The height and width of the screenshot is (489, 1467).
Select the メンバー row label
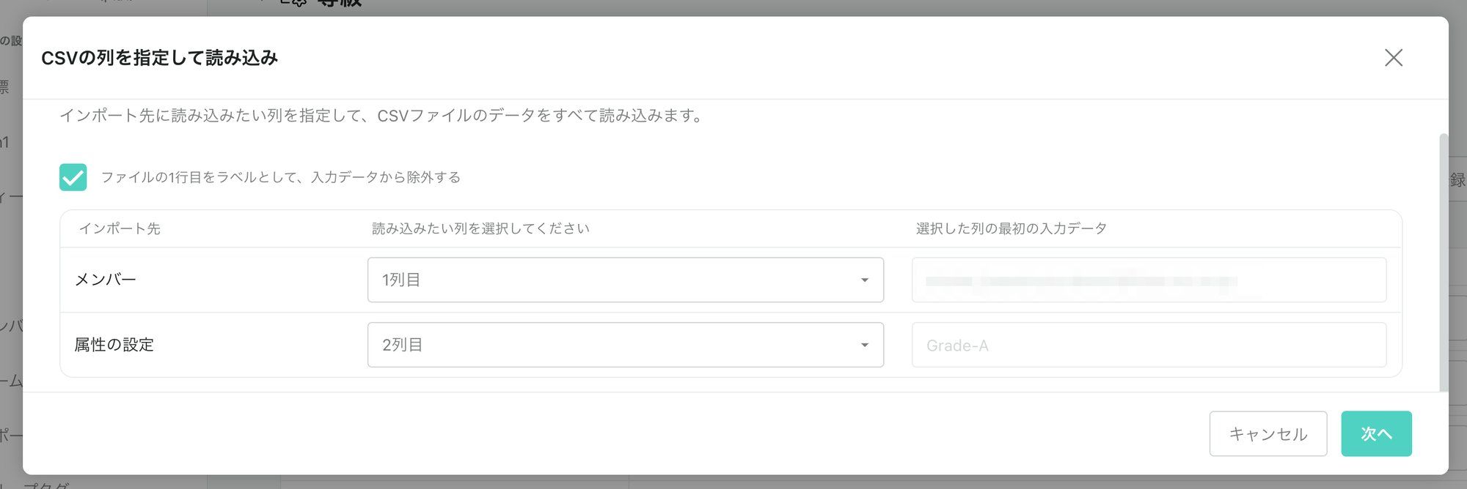(106, 280)
